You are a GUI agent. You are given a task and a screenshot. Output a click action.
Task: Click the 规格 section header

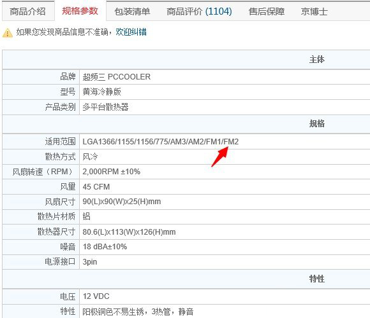[317, 123]
